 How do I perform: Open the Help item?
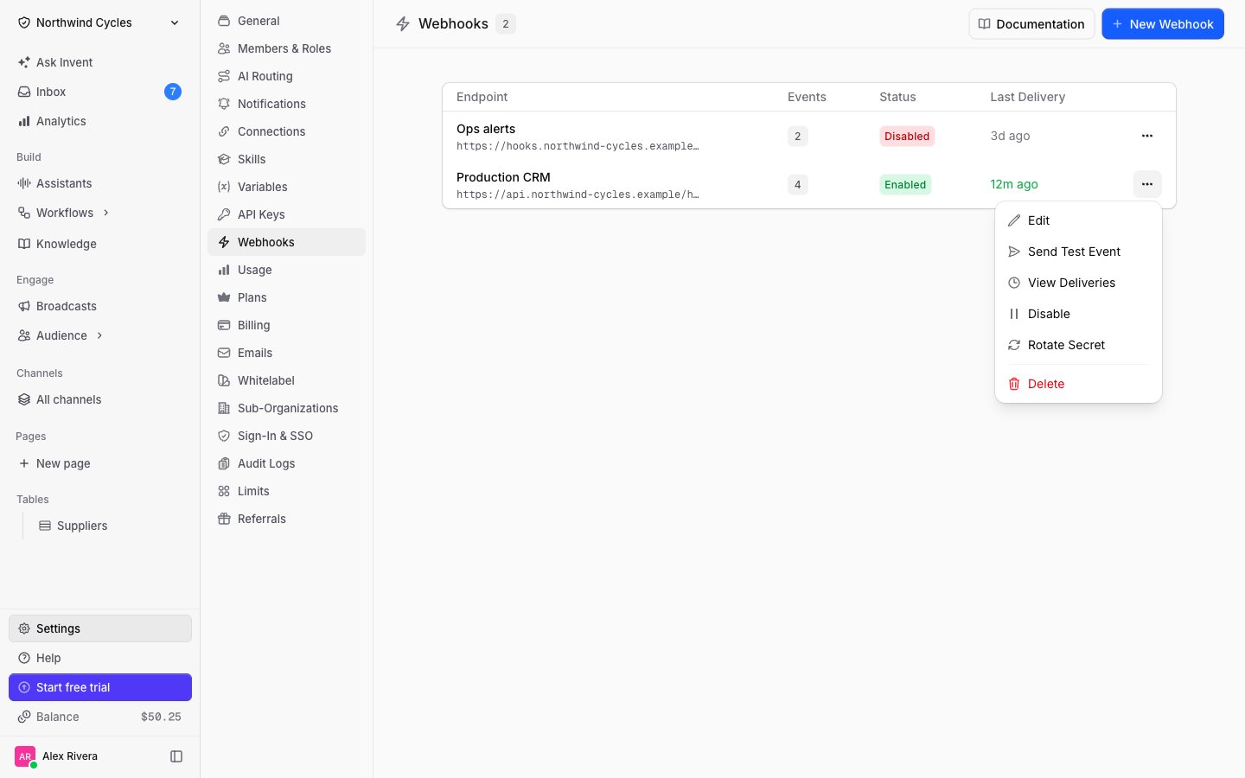100,658
